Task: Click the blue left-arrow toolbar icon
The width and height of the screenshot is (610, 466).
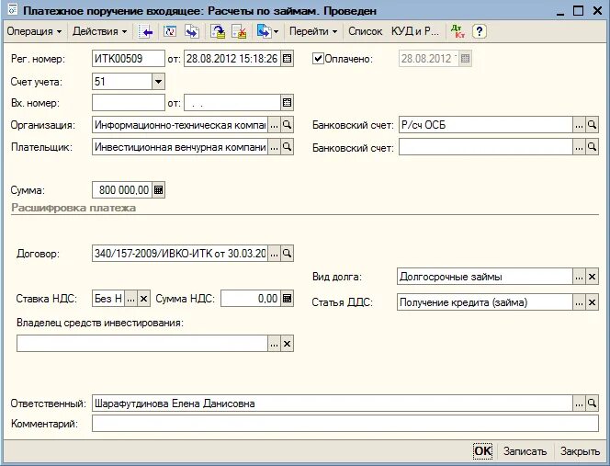Action: (145, 31)
